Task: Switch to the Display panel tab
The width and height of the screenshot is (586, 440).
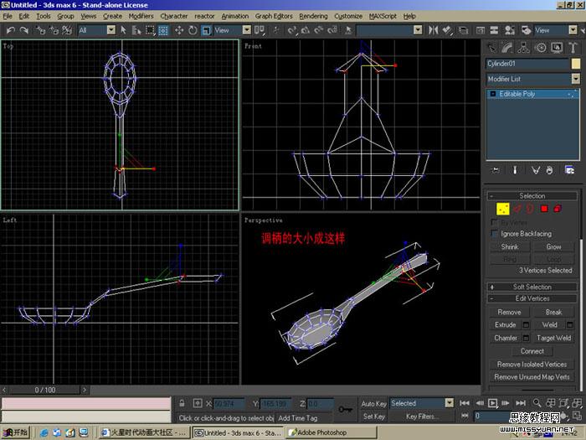Action: point(557,48)
